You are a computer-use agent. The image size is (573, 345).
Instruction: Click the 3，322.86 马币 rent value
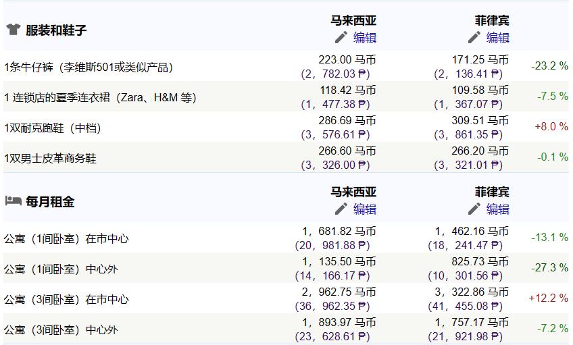tap(472, 292)
